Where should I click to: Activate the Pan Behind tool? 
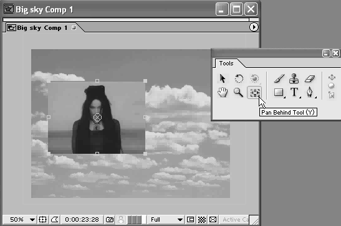(x=254, y=93)
